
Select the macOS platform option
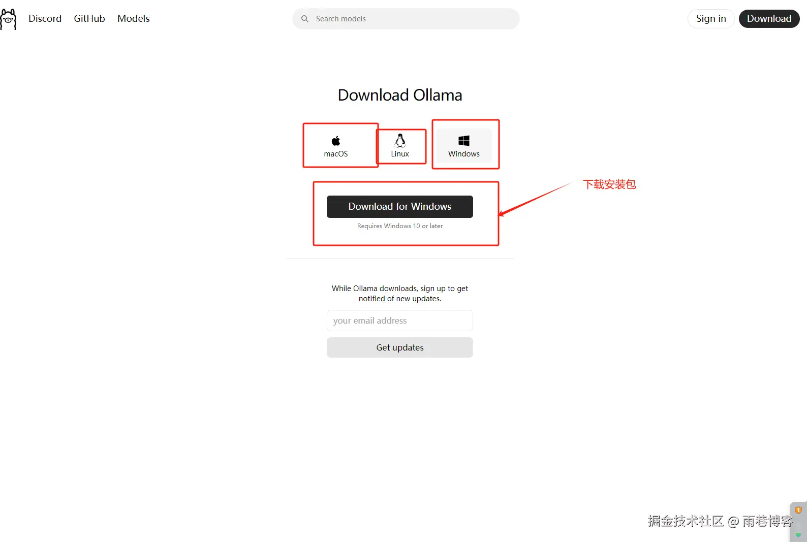336,146
